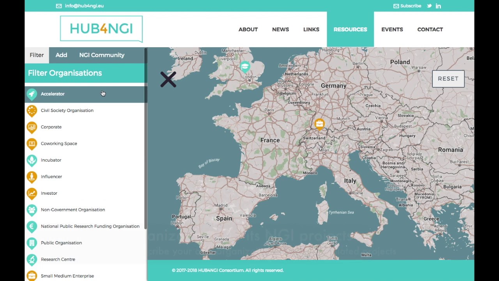Open the RESOURCES menu
Screen dimensions: 499x281
click(x=350, y=29)
